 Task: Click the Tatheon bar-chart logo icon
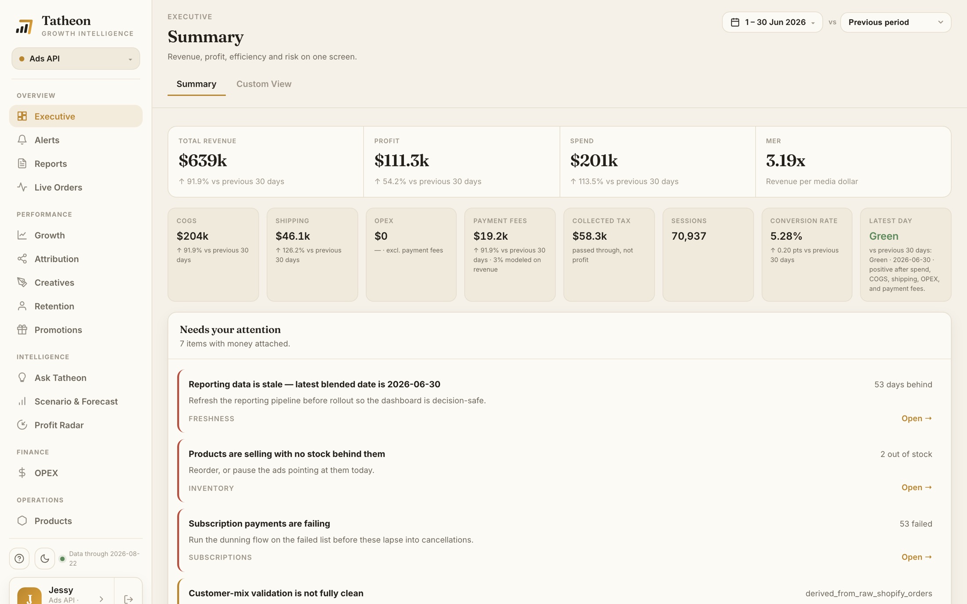click(x=24, y=26)
